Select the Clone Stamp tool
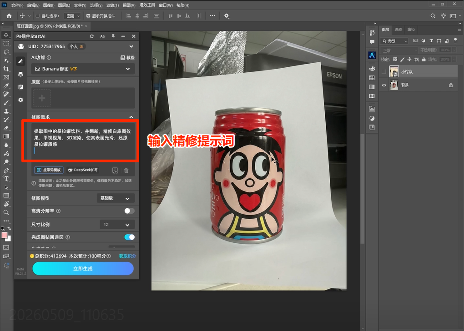The image size is (464, 331). [6, 111]
